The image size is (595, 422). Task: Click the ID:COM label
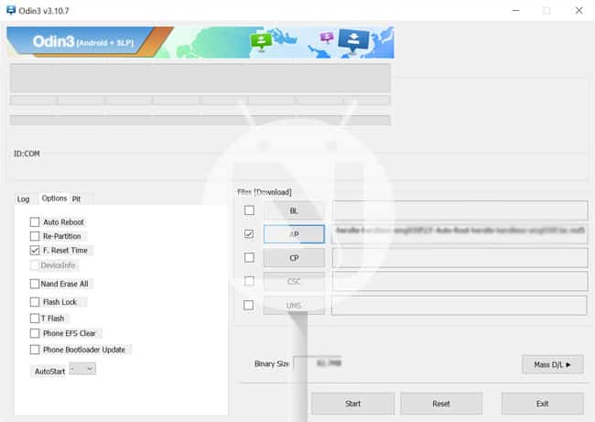point(27,154)
